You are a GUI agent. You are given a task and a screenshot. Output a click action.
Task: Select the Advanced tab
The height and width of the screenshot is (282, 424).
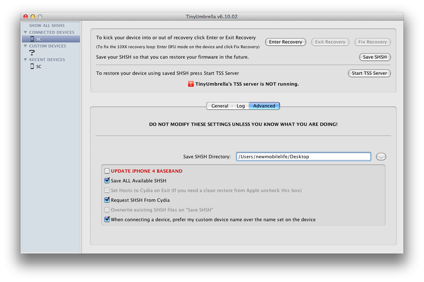[264, 106]
